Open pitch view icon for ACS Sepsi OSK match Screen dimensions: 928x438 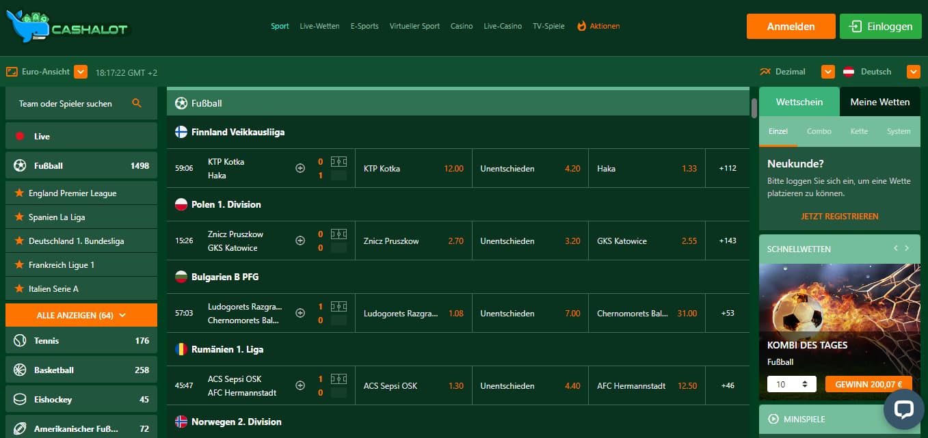339,379
